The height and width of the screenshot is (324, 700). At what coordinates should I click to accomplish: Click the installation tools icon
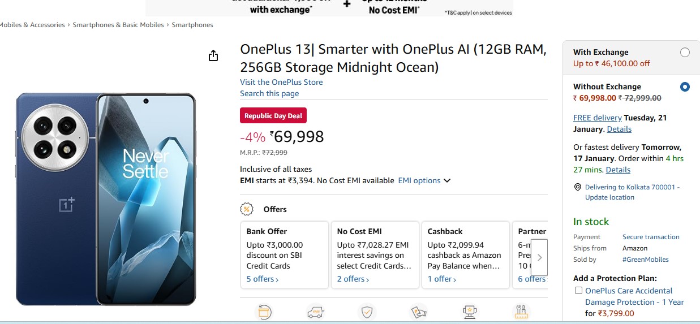(521, 312)
